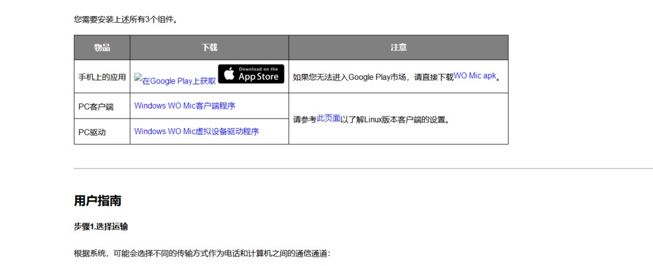653x266 pixels.
Task: Click the 您需要安装上述所有3个组件 sentence
Action: tap(126, 19)
